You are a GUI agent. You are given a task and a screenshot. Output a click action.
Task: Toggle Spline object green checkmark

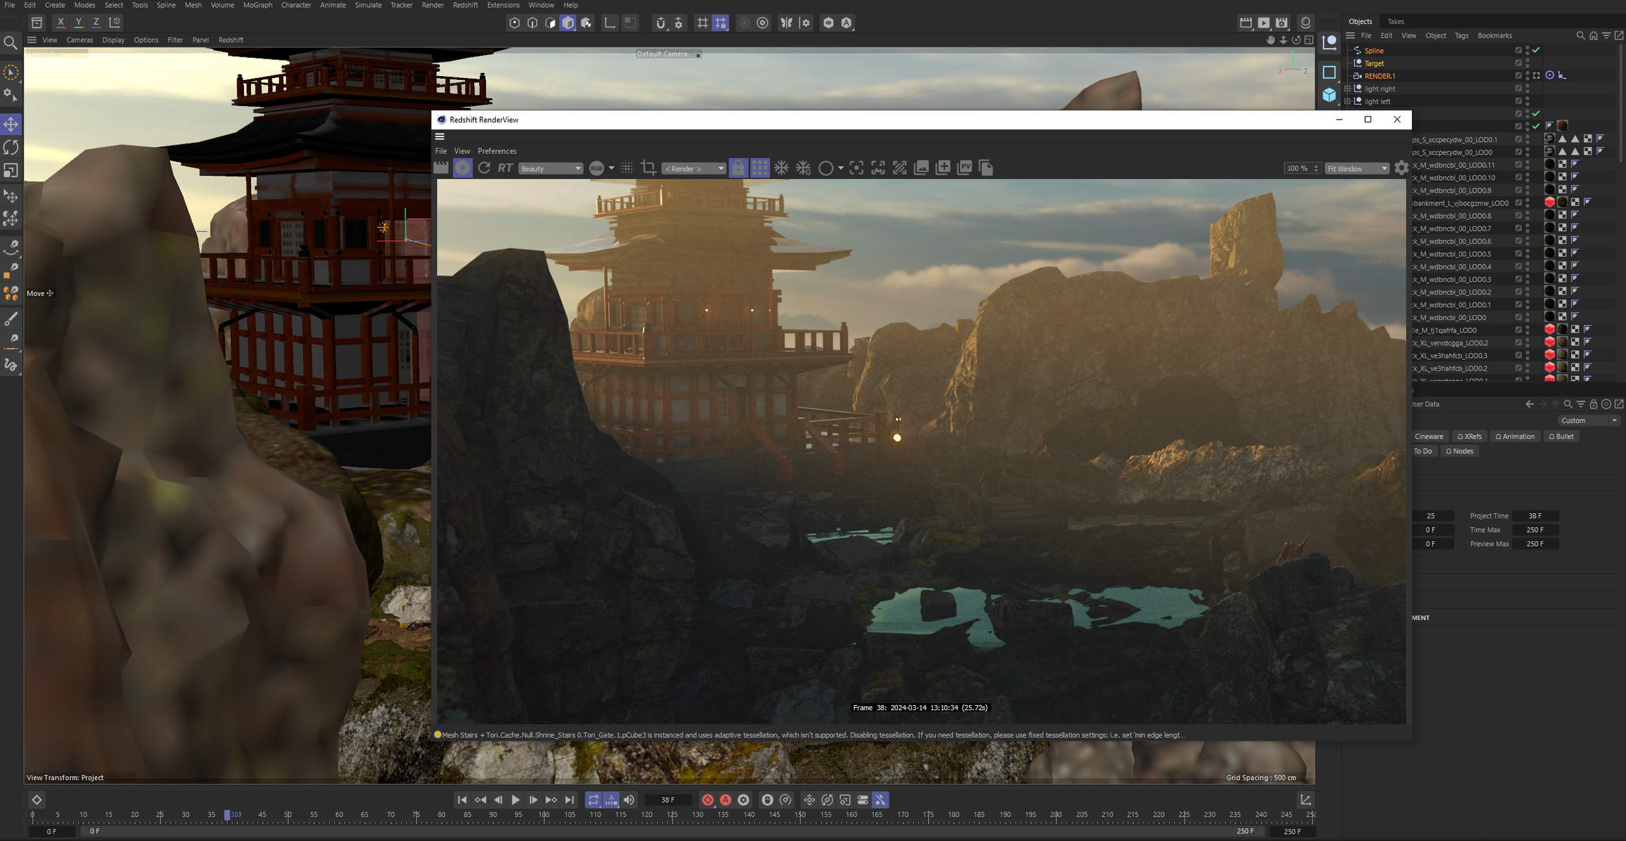click(1536, 50)
